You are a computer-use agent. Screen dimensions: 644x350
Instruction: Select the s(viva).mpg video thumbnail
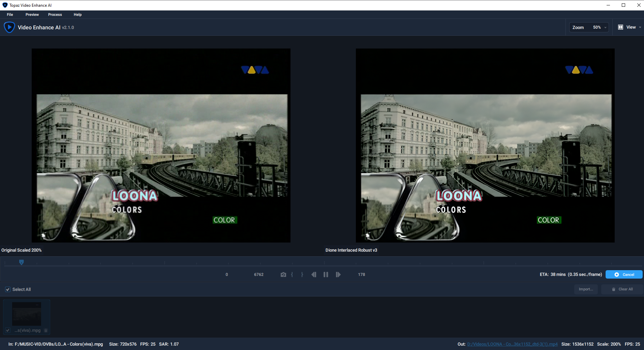click(x=26, y=313)
